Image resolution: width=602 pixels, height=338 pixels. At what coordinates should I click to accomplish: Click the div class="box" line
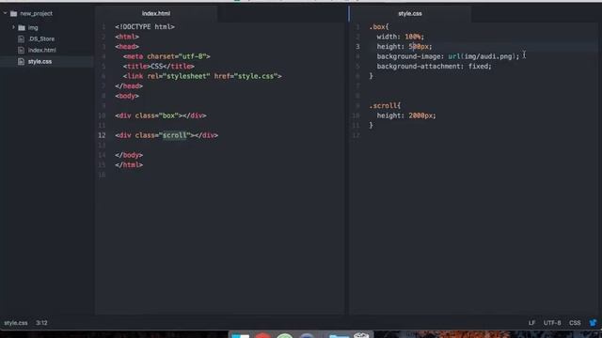pyautogui.click(x=161, y=115)
